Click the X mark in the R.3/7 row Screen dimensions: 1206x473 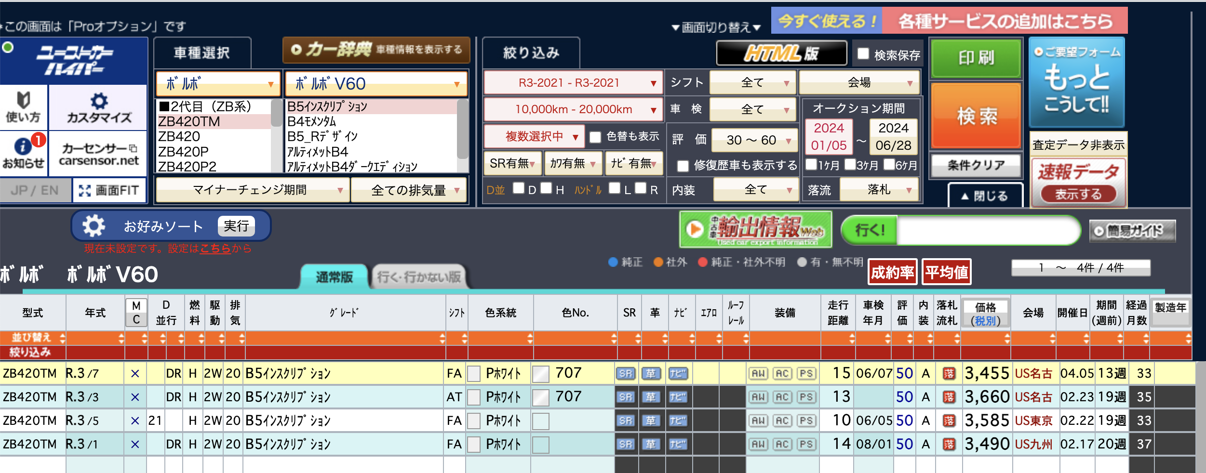pyautogui.click(x=135, y=373)
